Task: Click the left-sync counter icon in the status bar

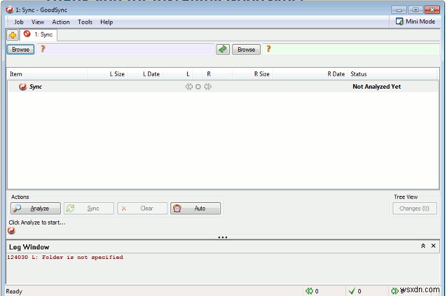Action: pos(309,291)
